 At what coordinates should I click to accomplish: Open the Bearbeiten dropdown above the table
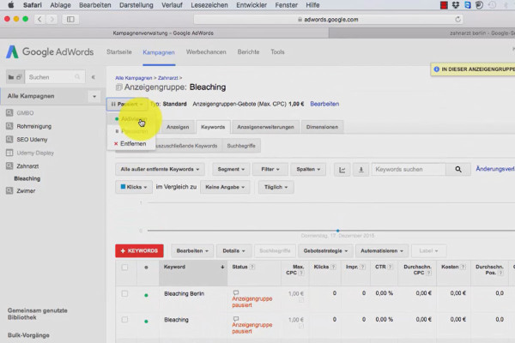pyautogui.click(x=192, y=250)
